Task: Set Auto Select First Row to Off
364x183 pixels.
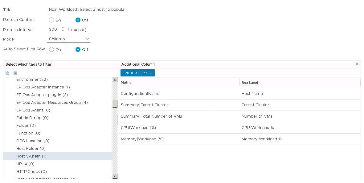Action: (x=78, y=49)
